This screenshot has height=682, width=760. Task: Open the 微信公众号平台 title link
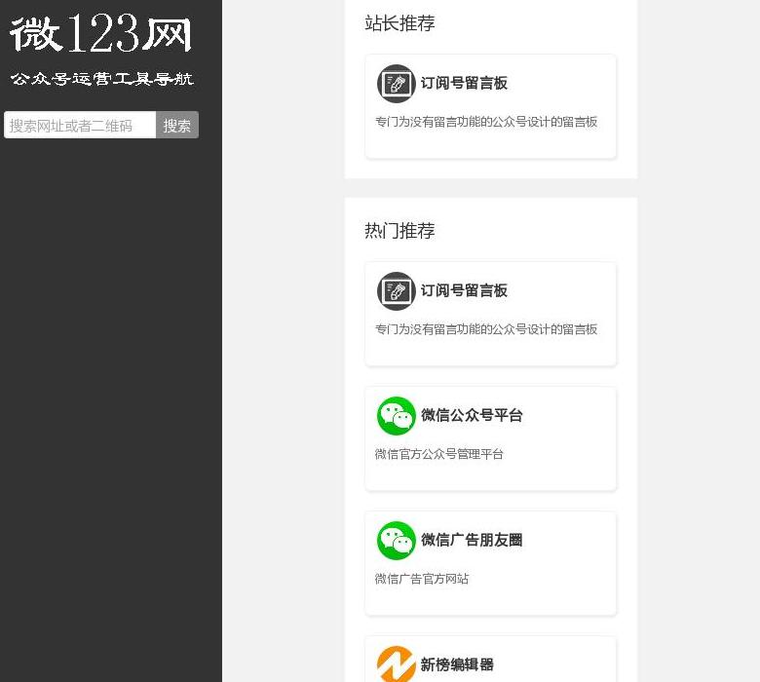click(472, 415)
